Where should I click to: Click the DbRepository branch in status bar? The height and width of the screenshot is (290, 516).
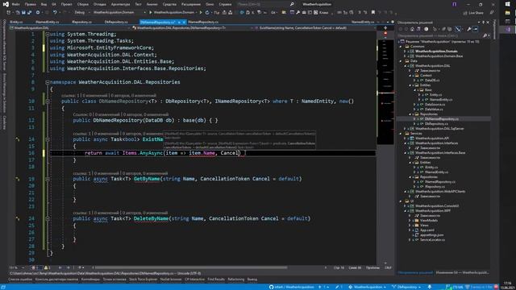click(x=406, y=287)
